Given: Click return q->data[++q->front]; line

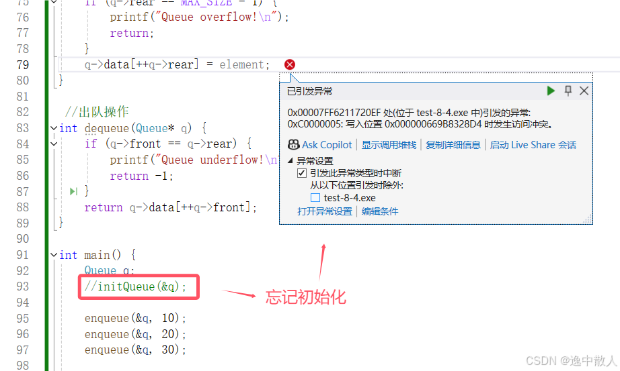Looking at the screenshot, I should coord(170,207).
